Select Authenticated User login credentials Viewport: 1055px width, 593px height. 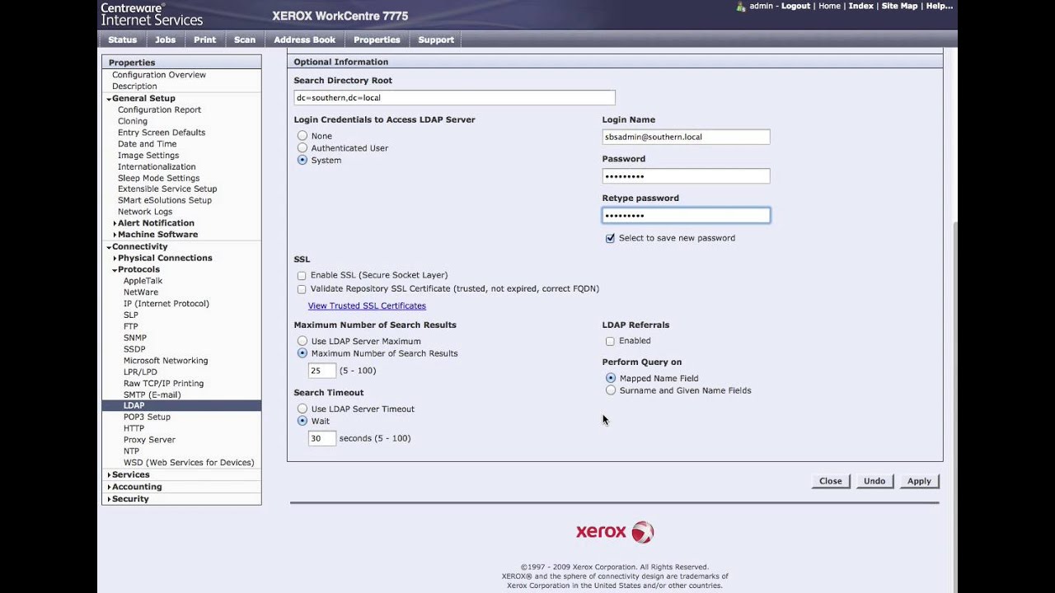[x=302, y=148]
